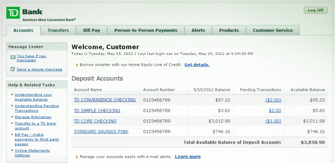335x163 pixels.
Task: Click Get details link for Home Equity
Action: pos(197,65)
